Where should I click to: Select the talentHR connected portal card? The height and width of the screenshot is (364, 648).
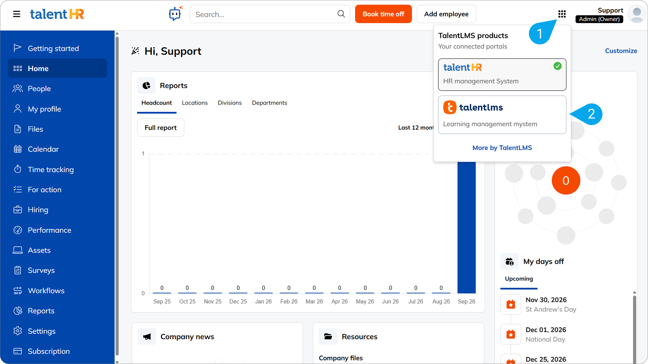[x=502, y=75]
